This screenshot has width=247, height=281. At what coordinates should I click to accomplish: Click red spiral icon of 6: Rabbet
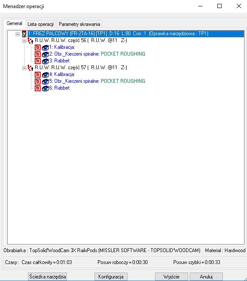pos(38,88)
